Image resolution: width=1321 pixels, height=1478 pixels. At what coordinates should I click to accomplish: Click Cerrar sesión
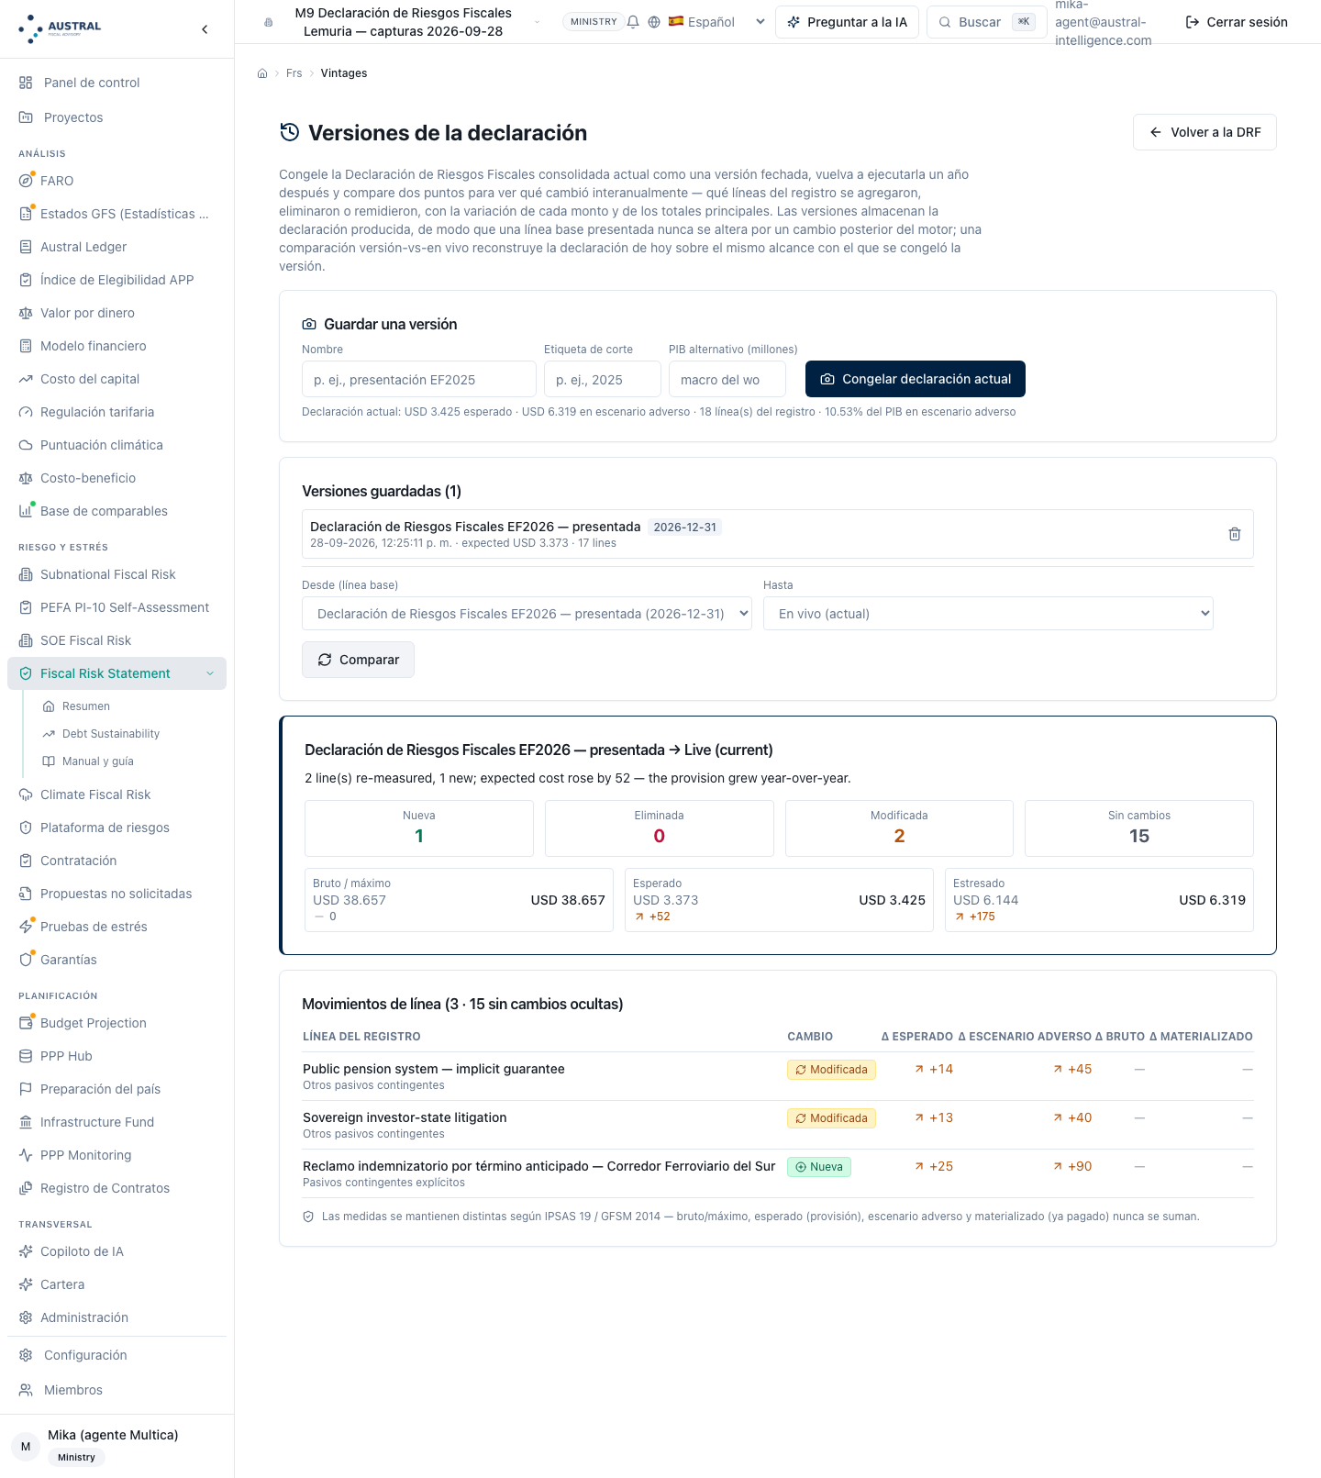click(x=1237, y=22)
